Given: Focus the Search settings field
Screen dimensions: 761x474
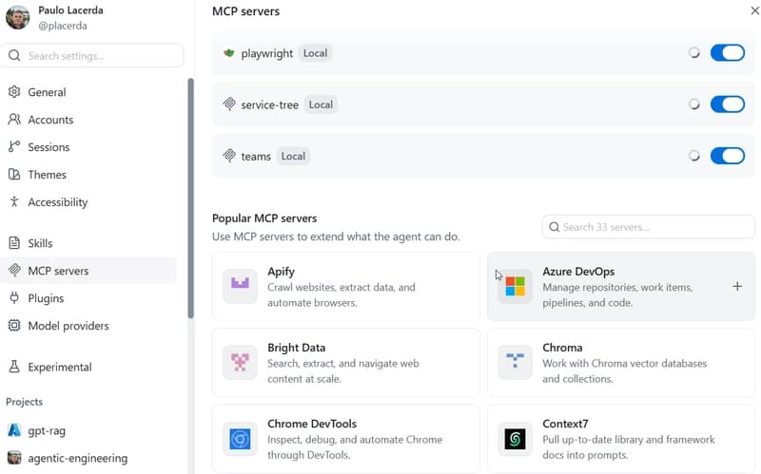Looking at the screenshot, I should click(x=92, y=56).
